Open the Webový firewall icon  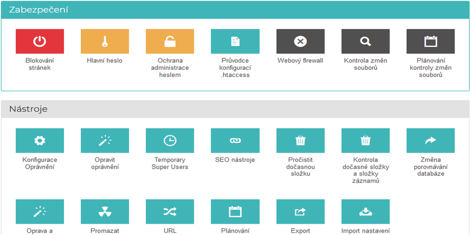[300, 41]
